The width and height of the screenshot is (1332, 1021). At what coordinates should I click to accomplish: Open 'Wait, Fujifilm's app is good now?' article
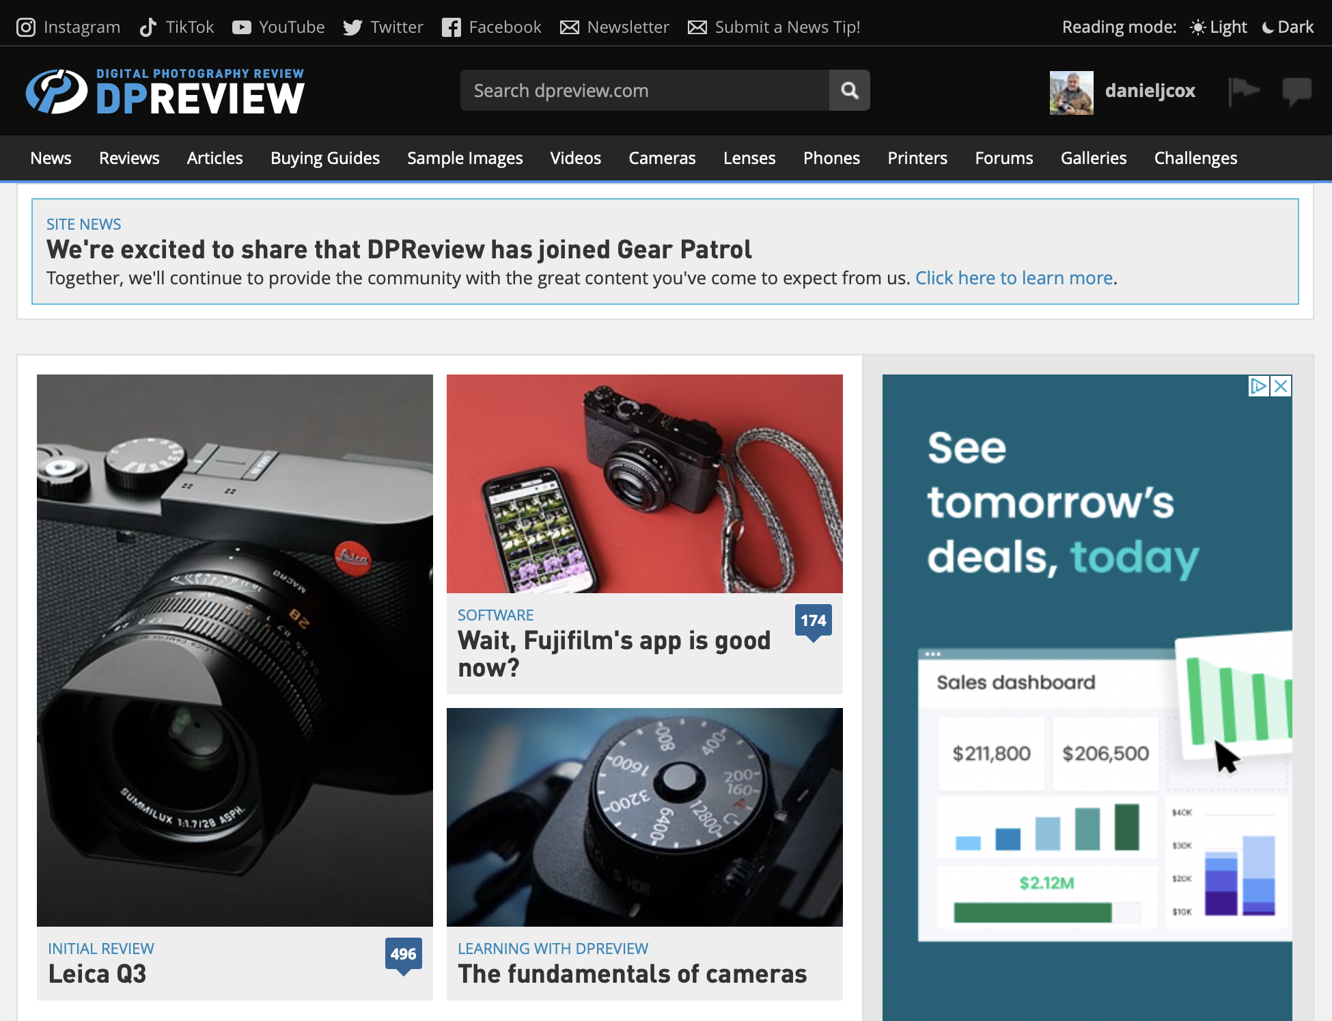point(614,654)
